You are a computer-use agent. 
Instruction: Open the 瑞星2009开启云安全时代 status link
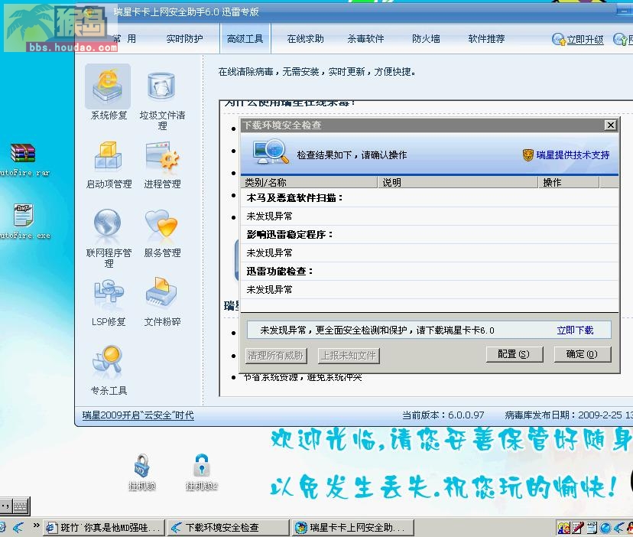(138, 415)
